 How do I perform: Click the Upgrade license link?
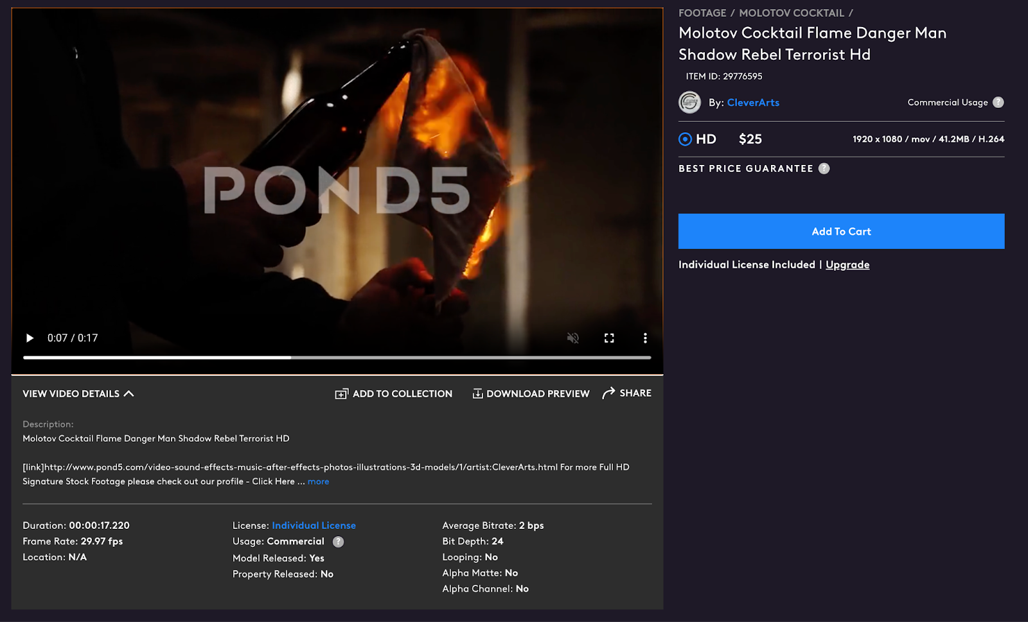[x=847, y=264]
